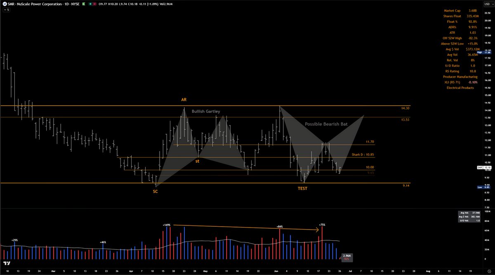This screenshot has height=275, width=495.
Task: Click the 11.70 level label
Action: pos(370,142)
